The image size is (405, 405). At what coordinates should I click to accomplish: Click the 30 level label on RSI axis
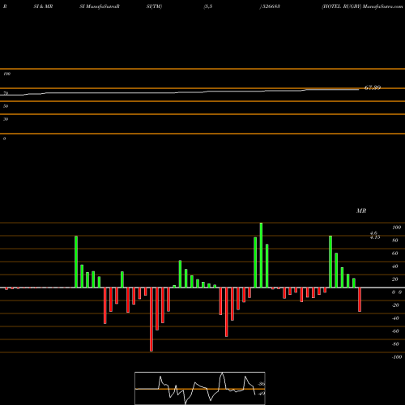6,119
